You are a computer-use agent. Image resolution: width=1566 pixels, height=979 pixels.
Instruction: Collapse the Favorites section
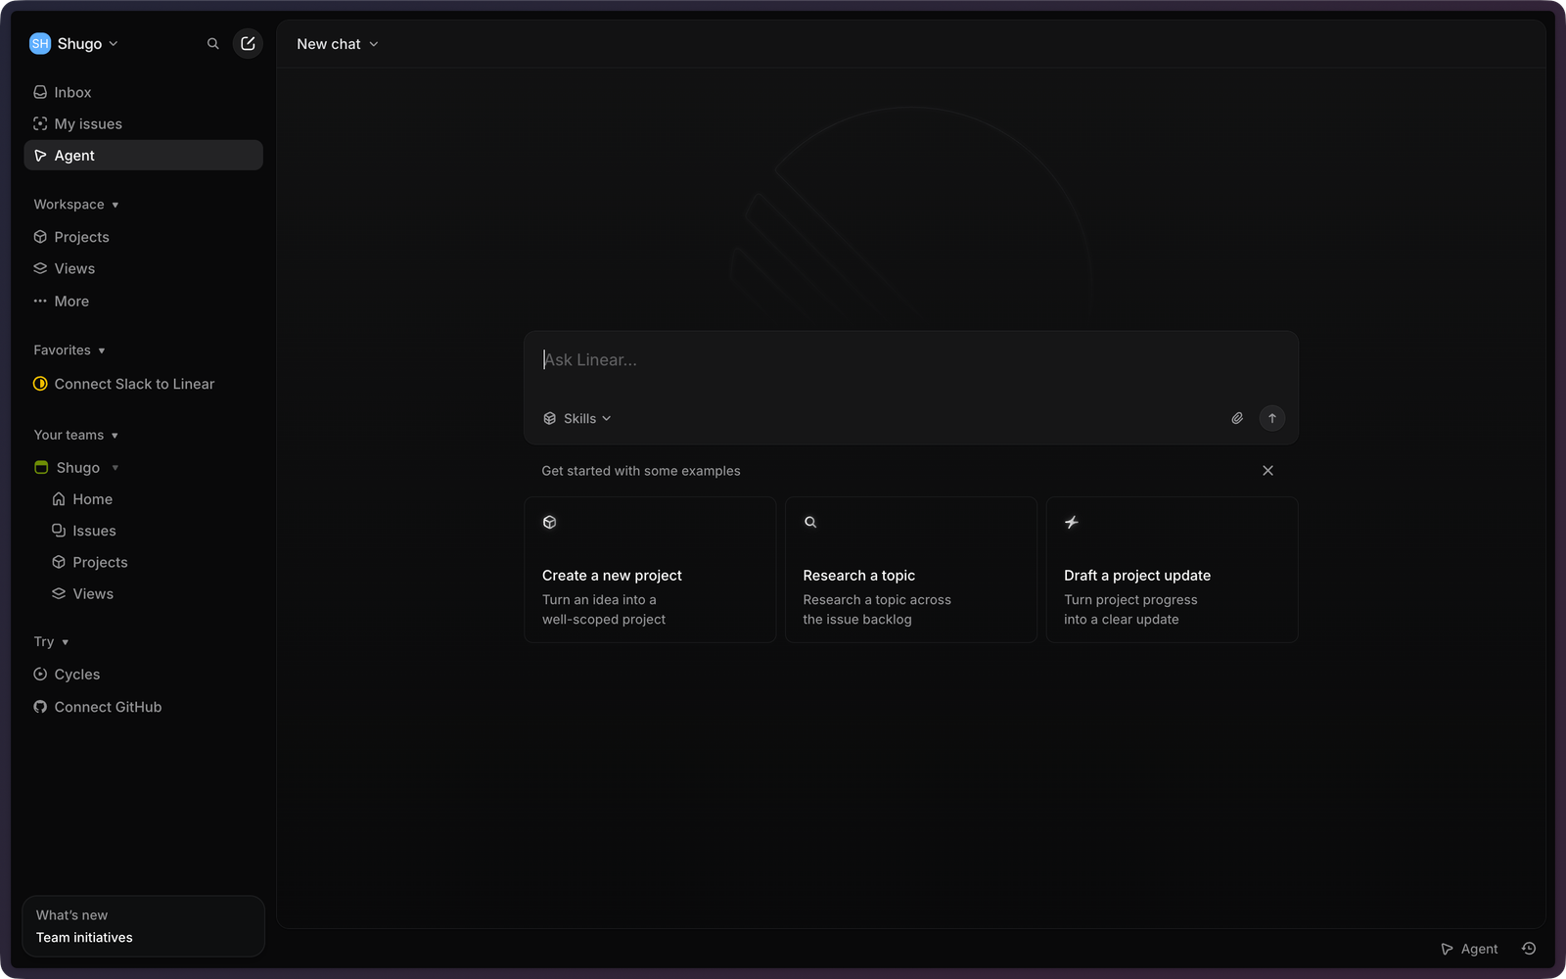click(x=69, y=350)
